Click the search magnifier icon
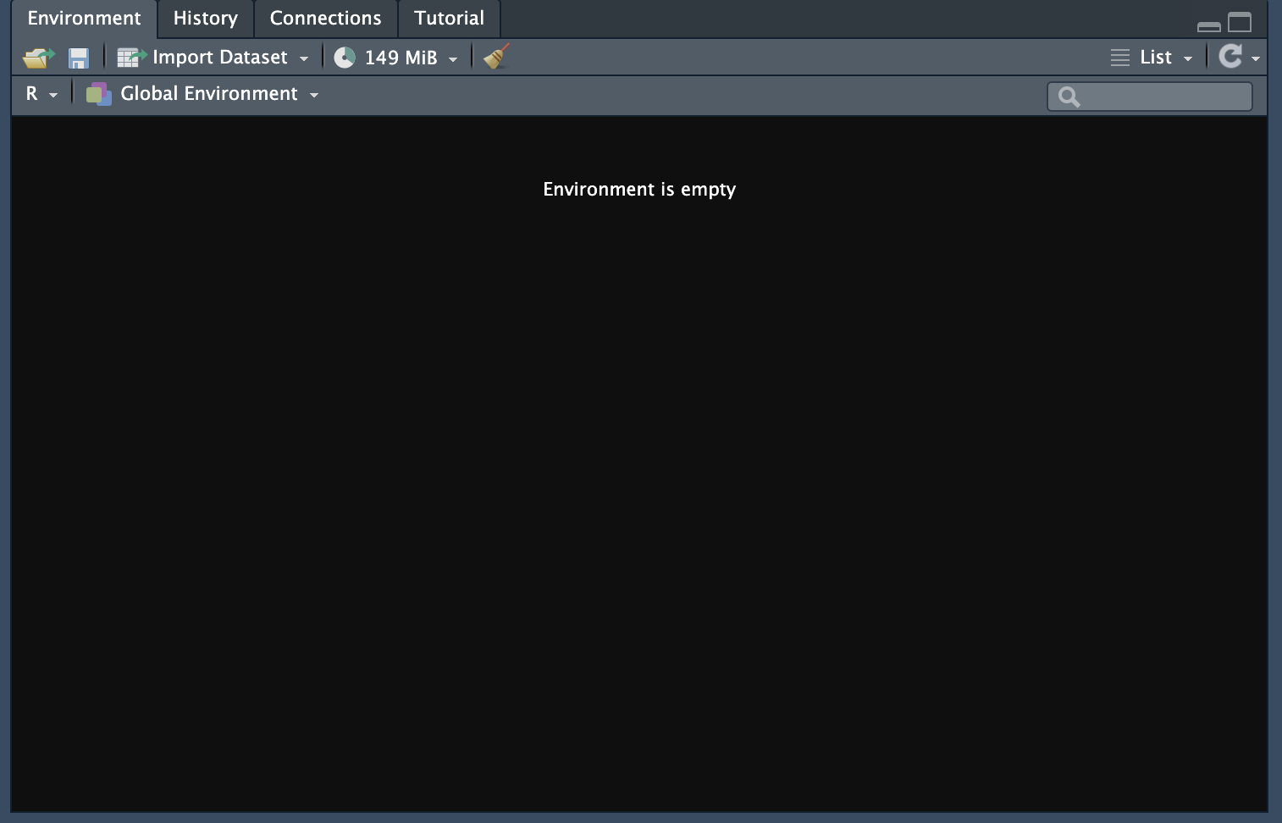 point(1068,97)
